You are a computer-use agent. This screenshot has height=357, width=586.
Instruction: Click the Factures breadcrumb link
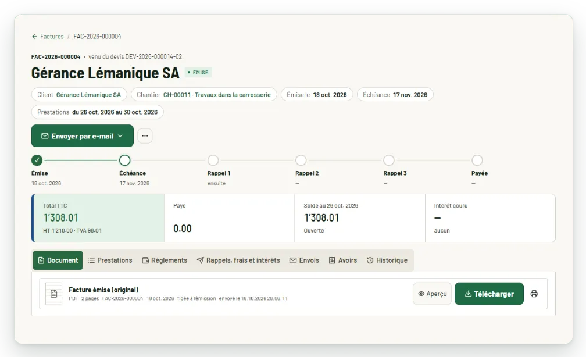52,36
